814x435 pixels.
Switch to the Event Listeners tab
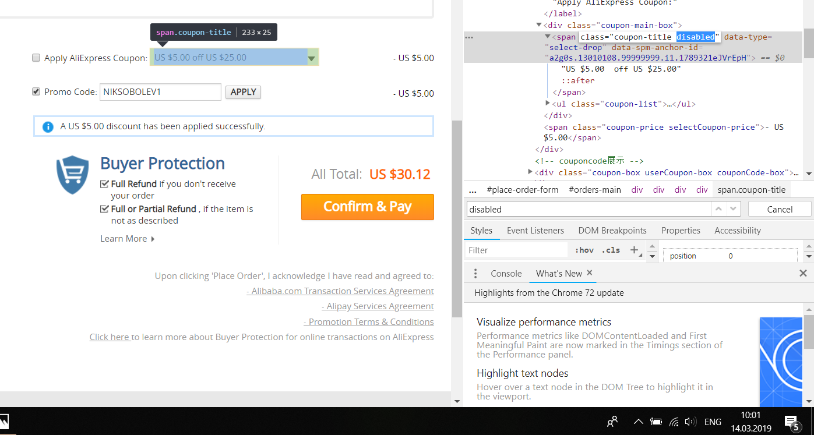click(x=535, y=231)
